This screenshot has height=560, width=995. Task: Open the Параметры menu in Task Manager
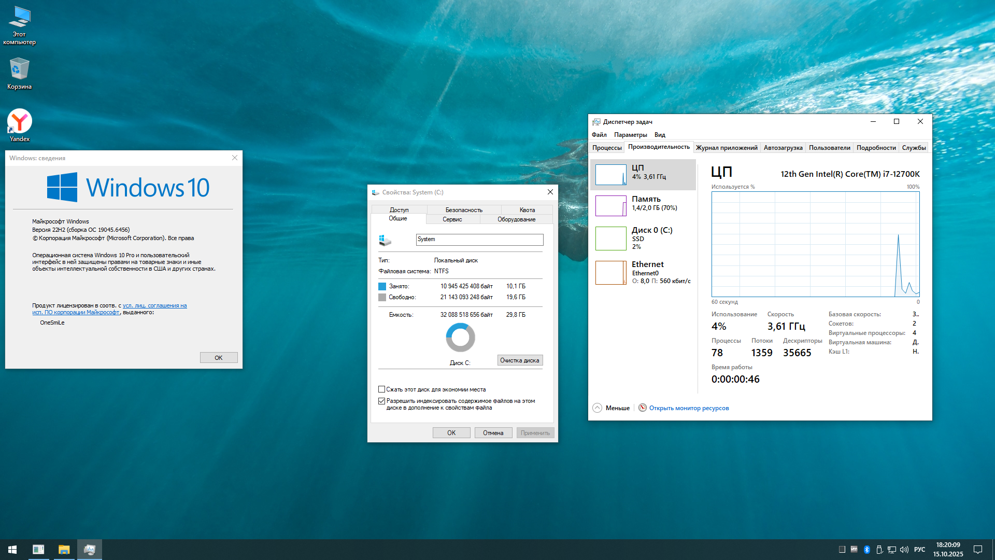coord(630,134)
